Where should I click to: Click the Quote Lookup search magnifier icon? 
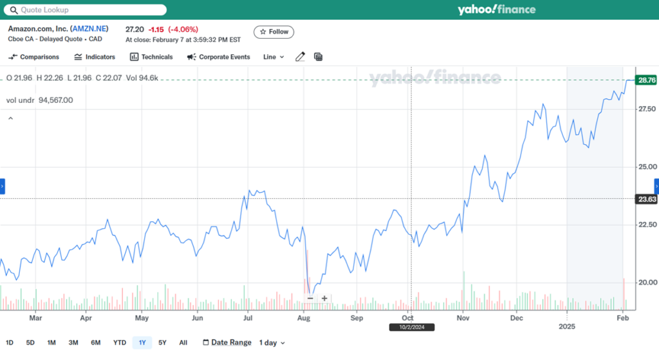pos(14,10)
